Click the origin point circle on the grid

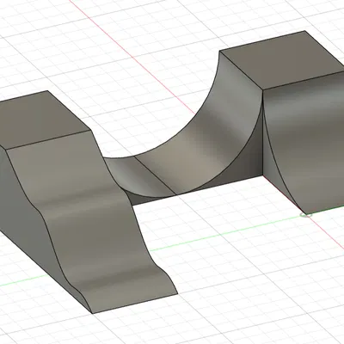305,214
